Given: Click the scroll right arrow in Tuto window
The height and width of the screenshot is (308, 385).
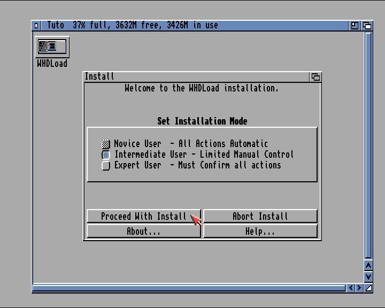Looking at the screenshot, I should 359,288.
